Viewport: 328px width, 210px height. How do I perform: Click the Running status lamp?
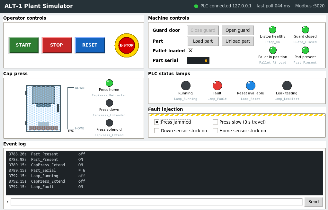click(186, 85)
